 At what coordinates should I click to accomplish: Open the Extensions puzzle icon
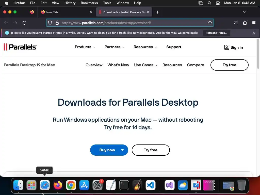click(x=245, y=23)
